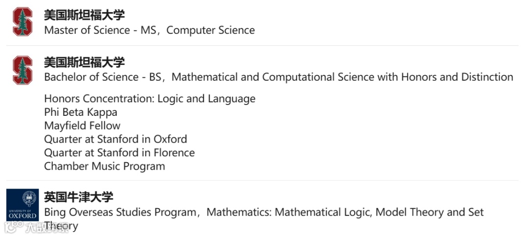Click the Chamber Music Program line
529x237 pixels.
click(x=105, y=166)
